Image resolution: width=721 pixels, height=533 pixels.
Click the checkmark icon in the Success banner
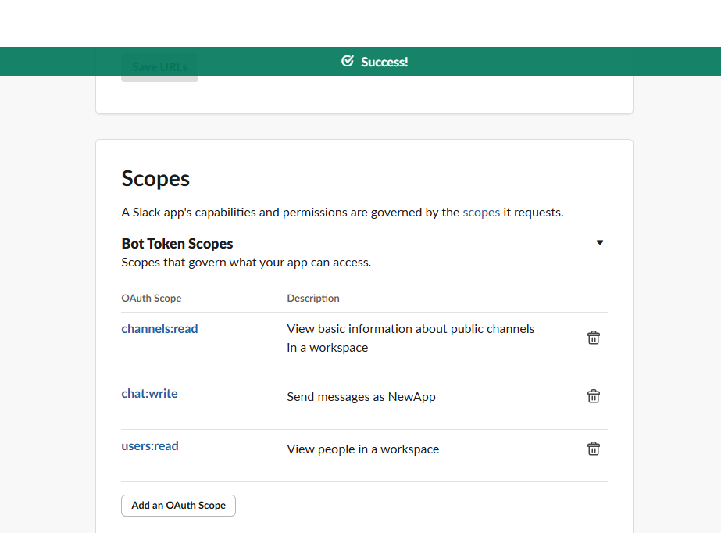coord(346,61)
